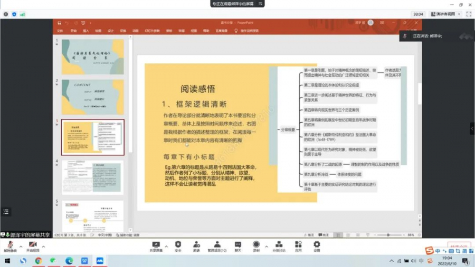Open the Insert (插入) ribbon tab
The width and height of the screenshot is (475, 267).
[85, 31]
